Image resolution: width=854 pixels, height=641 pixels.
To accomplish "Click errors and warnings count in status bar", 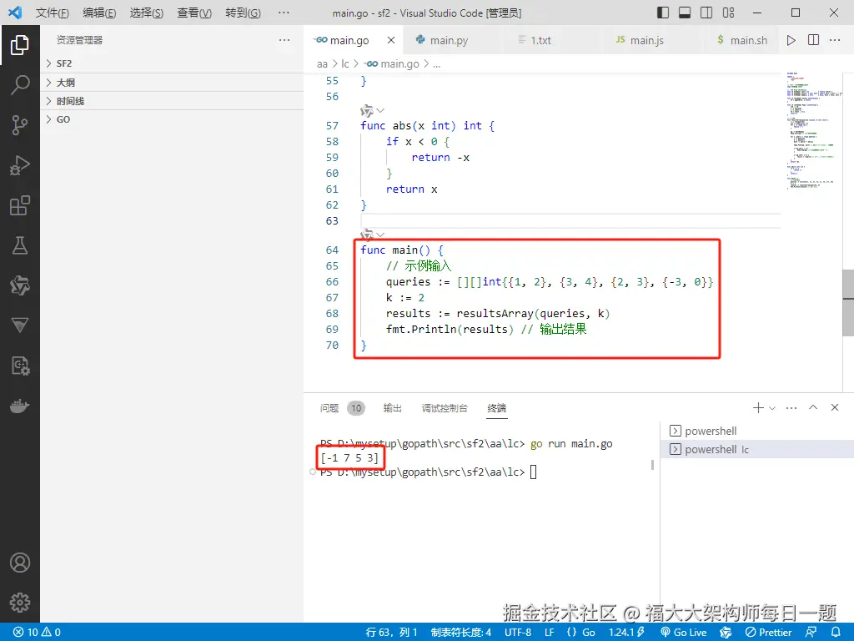I will pos(37,632).
